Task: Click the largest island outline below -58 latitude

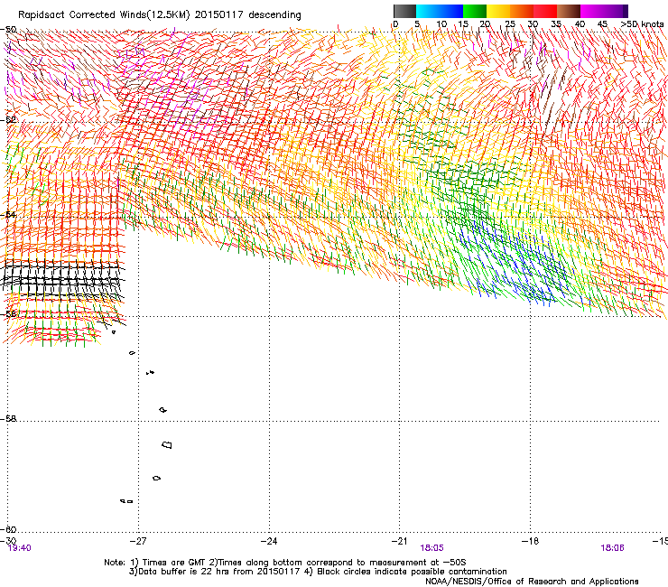Action: pyautogui.click(x=167, y=445)
